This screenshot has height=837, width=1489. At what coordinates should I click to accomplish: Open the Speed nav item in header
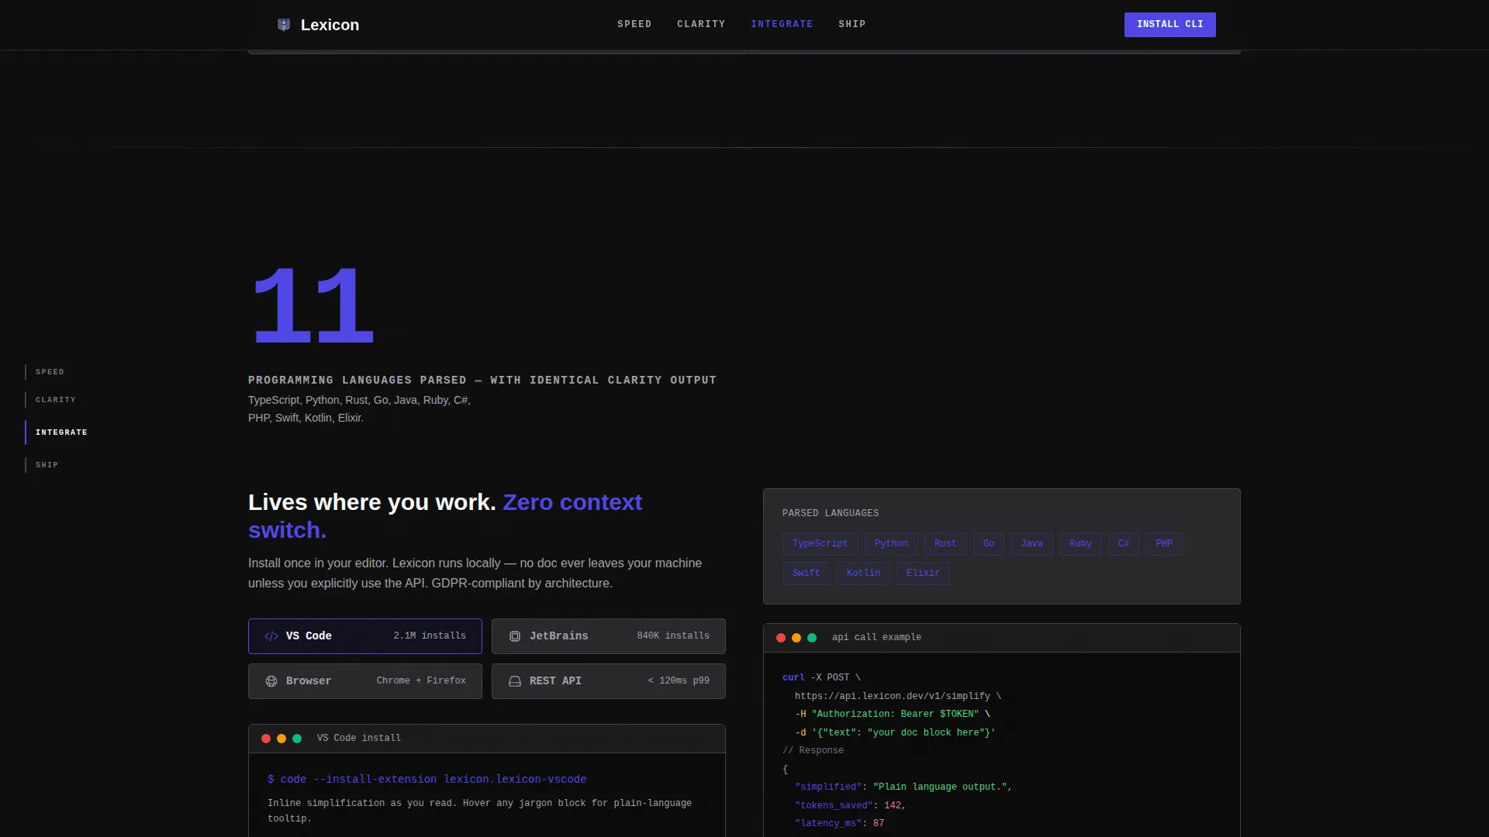point(634,24)
